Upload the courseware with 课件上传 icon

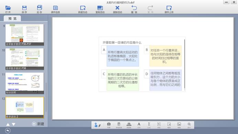coord(169,9)
